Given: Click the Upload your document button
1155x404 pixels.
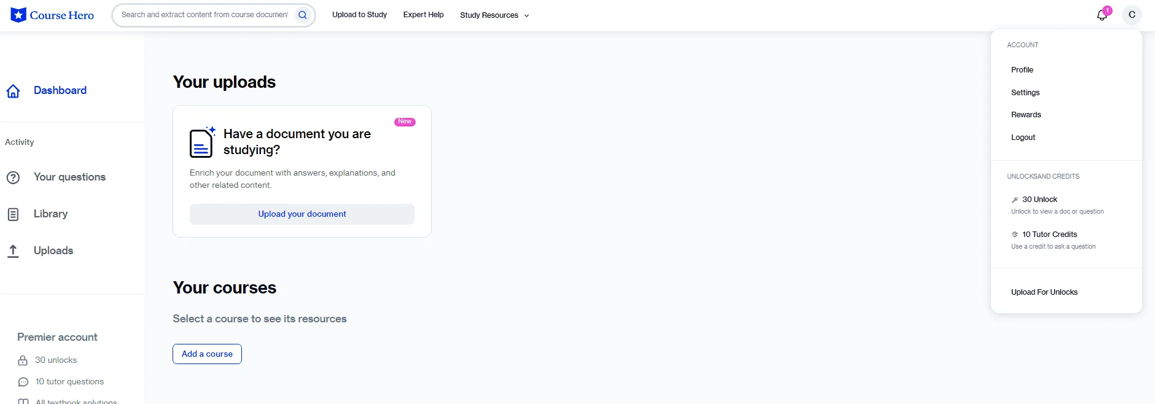Looking at the screenshot, I should [x=302, y=214].
